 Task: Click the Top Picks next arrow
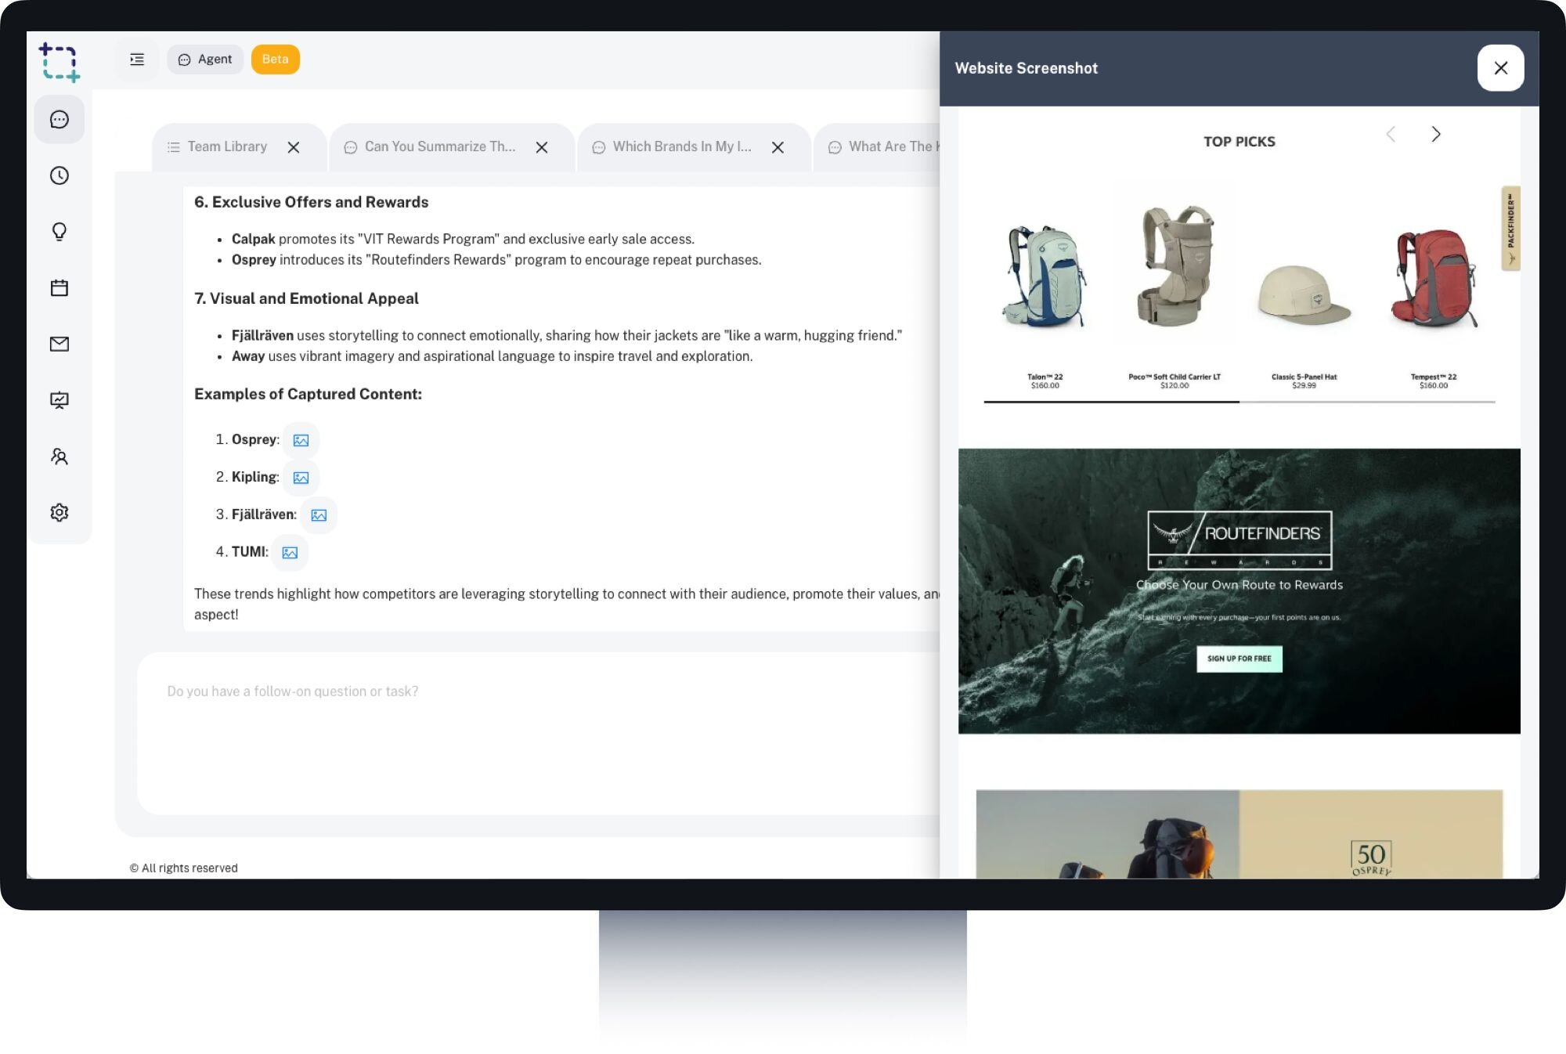[1435, 135]
